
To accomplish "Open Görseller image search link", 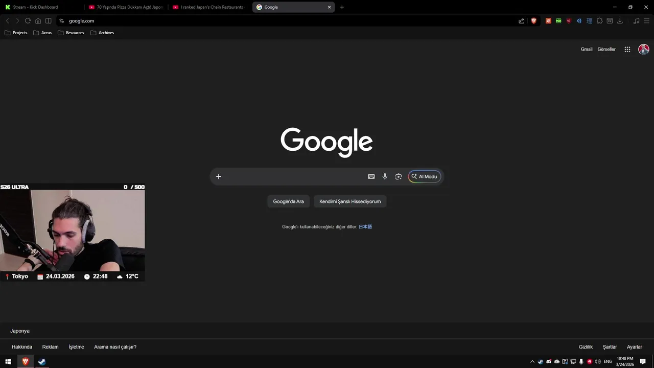I will (606, 50).
